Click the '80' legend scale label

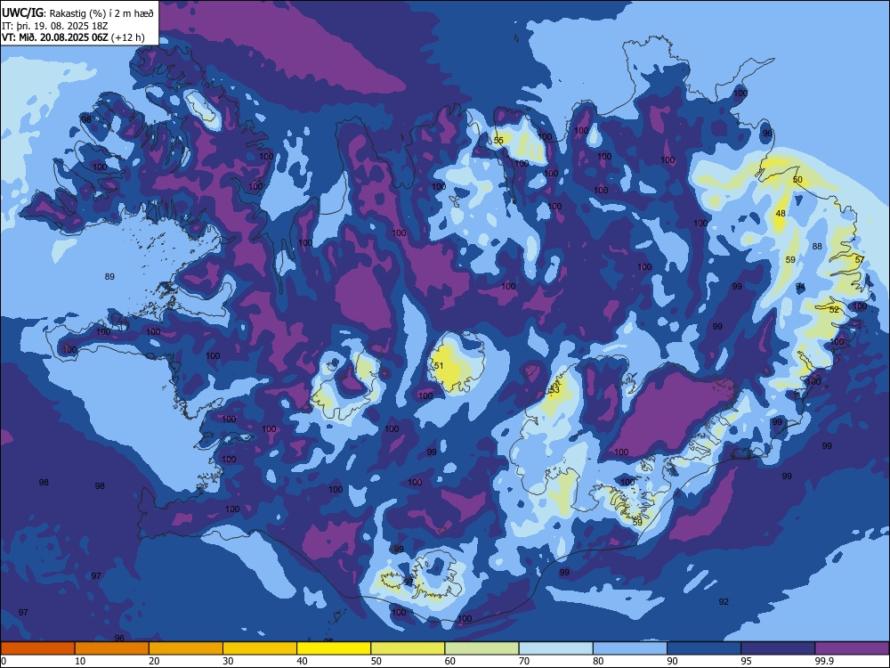[x=598, y=661]
